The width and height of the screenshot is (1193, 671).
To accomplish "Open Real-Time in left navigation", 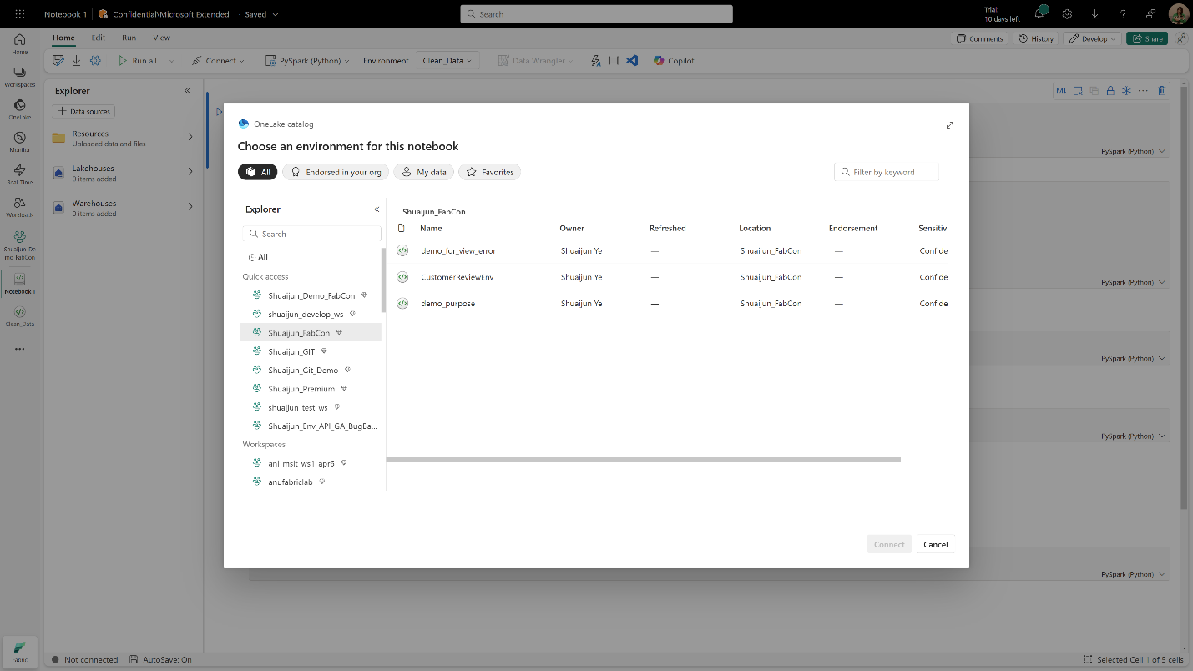I will pos(20,174).
